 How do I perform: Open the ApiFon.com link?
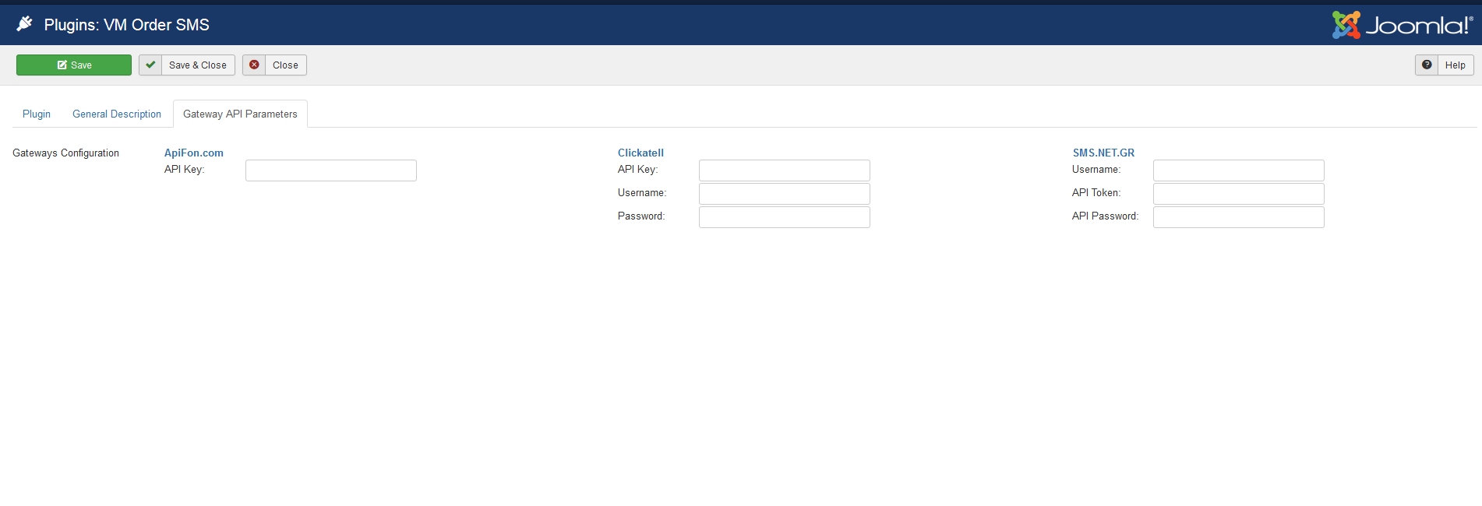(x=194, y=153)
